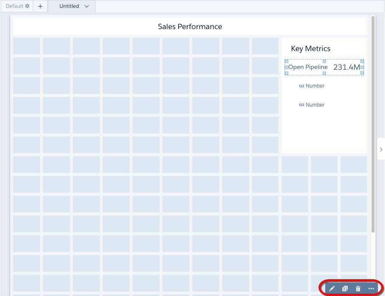The width and height of the screenshot is (385, 296).
Task: Click the Key Metrics header text
Action: pyautogui.click(x=311, y=48)
